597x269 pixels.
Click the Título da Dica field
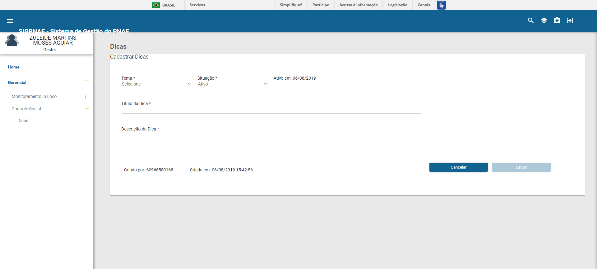point(271,109)
